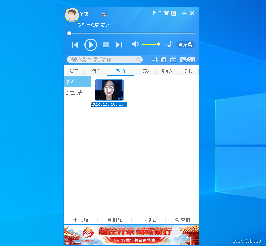Skip to next track
The image size is (266, 246).
pyautogui.click(x=119, y=45)
